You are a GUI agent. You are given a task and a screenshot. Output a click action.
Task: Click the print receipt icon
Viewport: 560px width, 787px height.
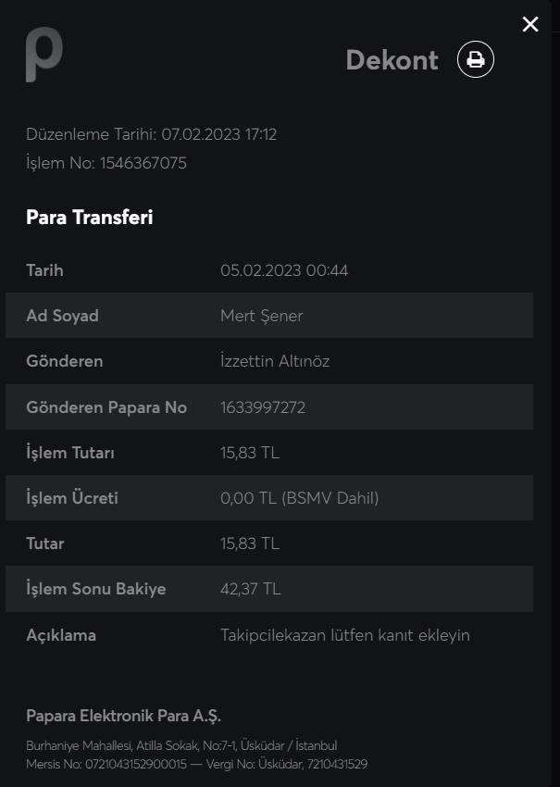476,60
